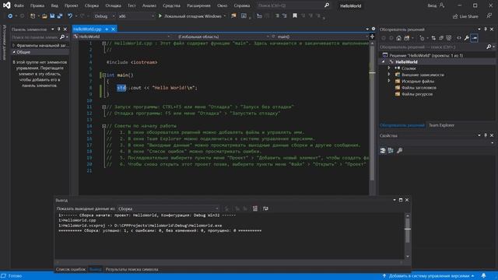Click the Live Share button
The image size is (498, 280).
[465, 16]
